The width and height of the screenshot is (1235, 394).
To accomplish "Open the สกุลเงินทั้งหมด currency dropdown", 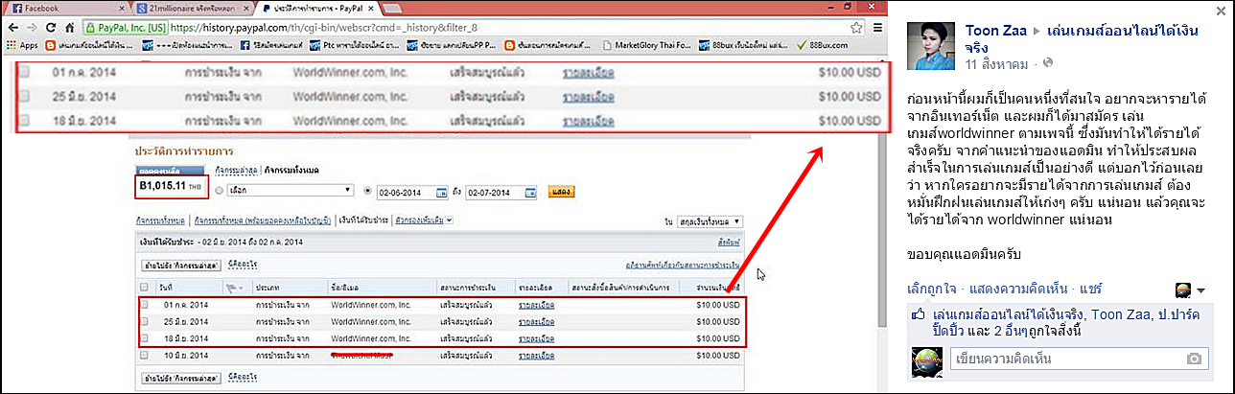I will [710, 220].
